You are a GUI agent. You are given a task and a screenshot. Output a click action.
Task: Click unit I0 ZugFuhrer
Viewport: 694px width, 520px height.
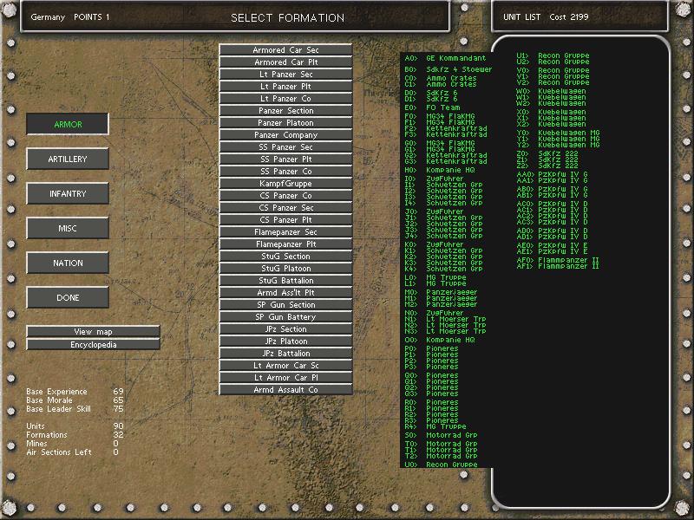pos(434,179)
